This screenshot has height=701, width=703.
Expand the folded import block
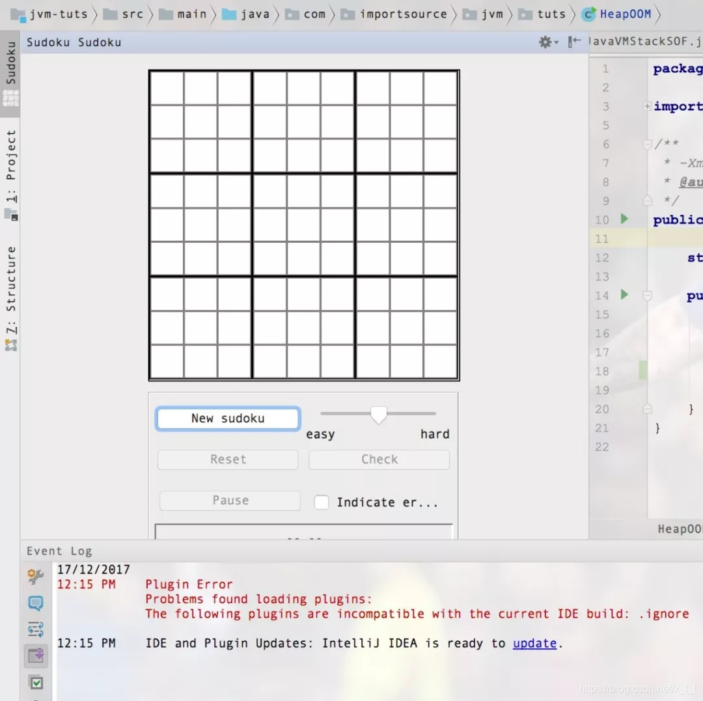point(647,106)
